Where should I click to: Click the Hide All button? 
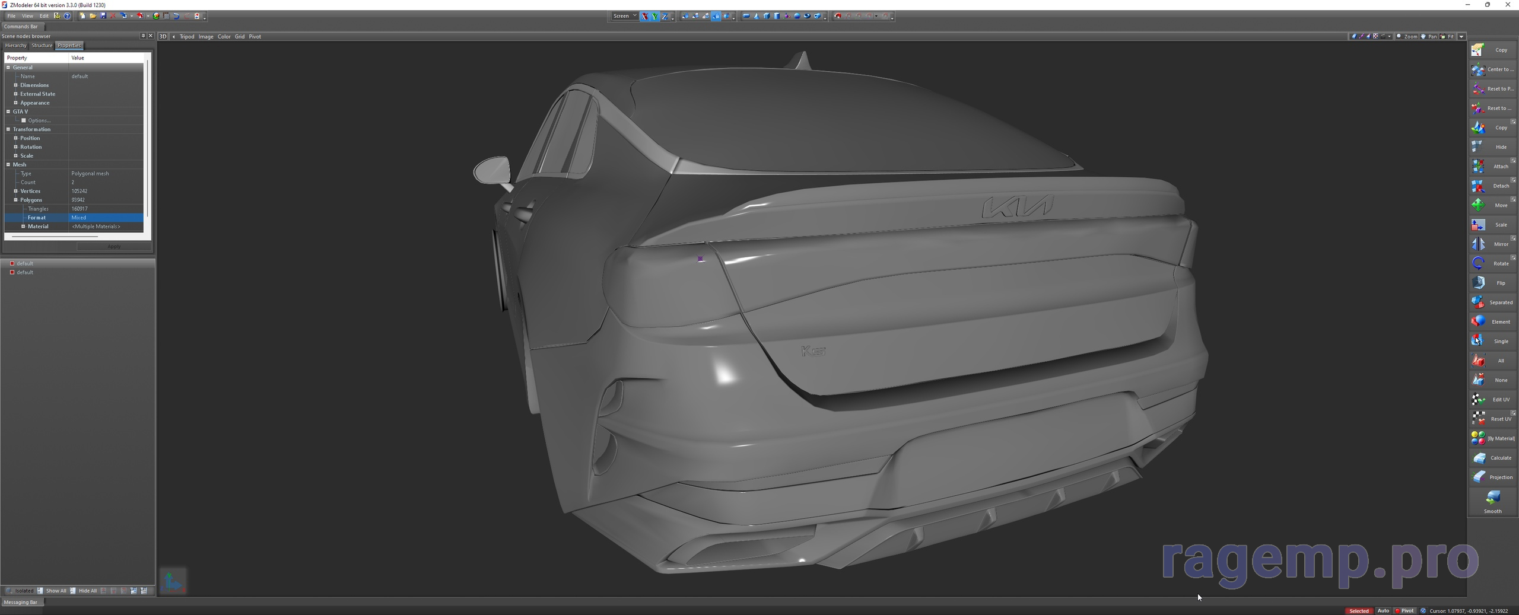[84, 591]
